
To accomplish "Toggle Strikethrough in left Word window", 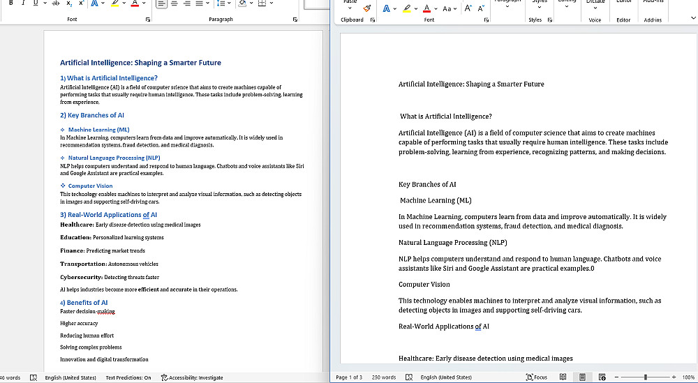I will pos(56,3).
